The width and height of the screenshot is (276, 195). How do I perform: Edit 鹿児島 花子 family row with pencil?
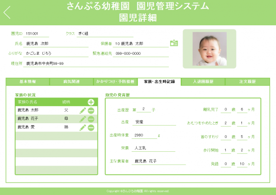point(82,119)
